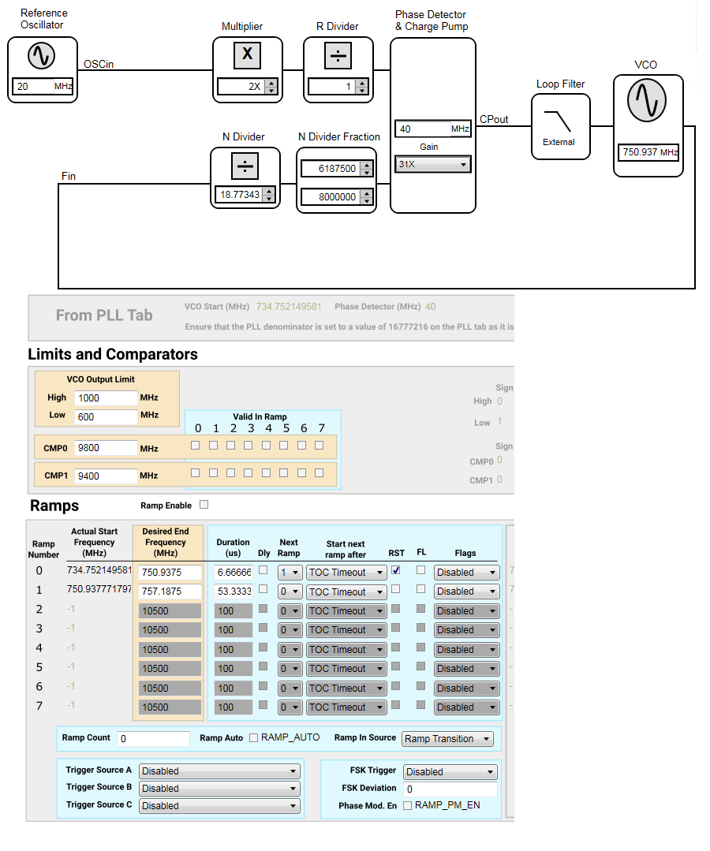Check the Dly box for ramp 0
Screen dimensions: 710x851
(x=263, y=570)
